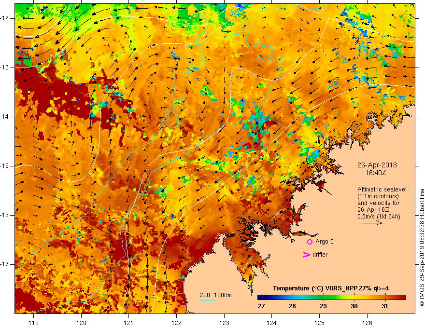Click the dark blue end of colorbar

point(261,298)
